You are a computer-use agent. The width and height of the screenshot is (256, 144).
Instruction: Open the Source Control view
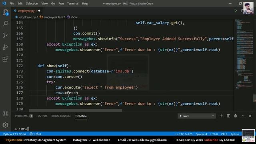5,35
